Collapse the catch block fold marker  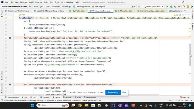(13, 28)
